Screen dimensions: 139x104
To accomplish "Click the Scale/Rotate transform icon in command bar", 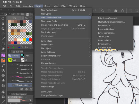I will pyautogui.click(x=123, y=11).
